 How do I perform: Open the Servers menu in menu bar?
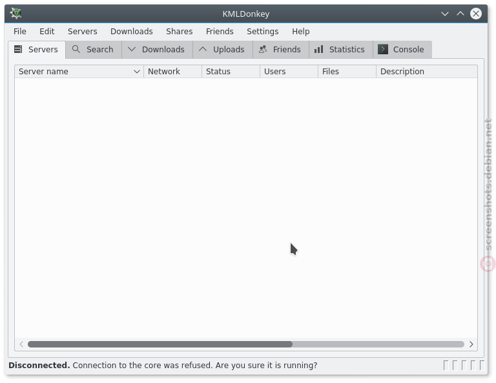pyautogui.click(x=82, y=31)
